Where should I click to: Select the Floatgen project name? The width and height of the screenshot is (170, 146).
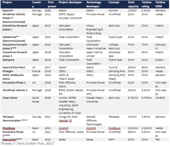(8, 71)
